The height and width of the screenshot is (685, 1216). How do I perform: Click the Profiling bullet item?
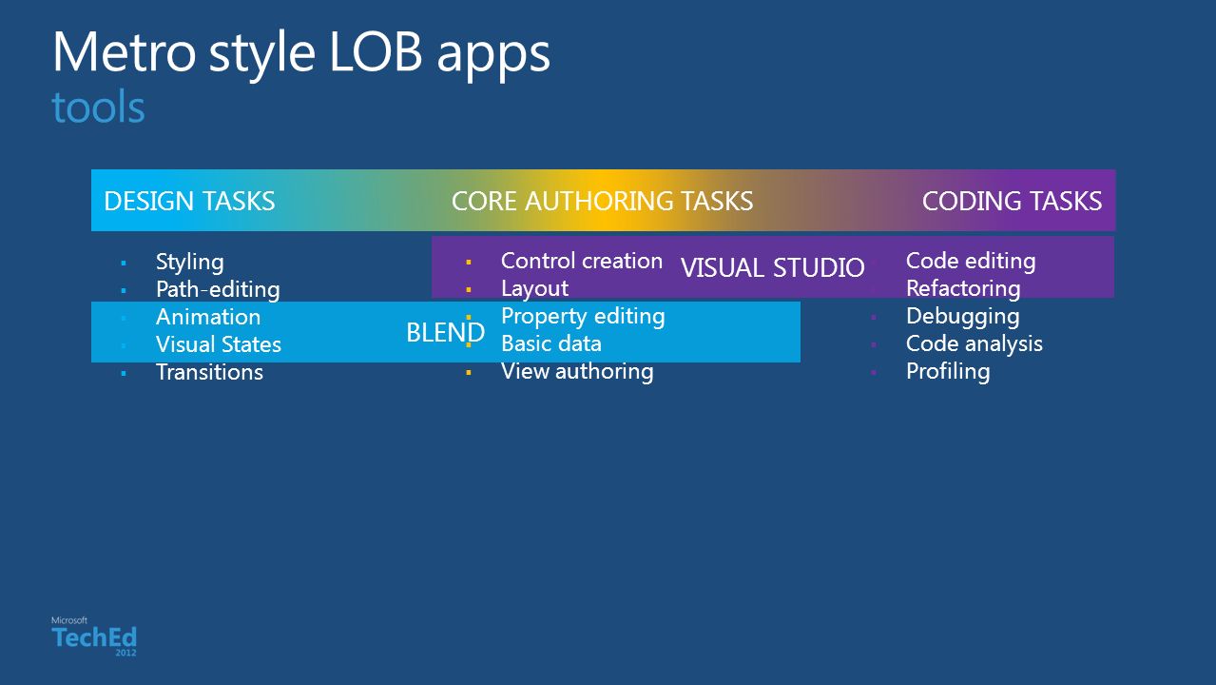[948, 371]
